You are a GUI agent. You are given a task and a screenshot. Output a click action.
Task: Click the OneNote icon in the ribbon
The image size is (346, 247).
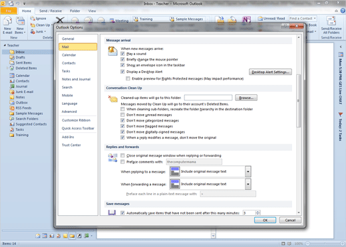246,21
